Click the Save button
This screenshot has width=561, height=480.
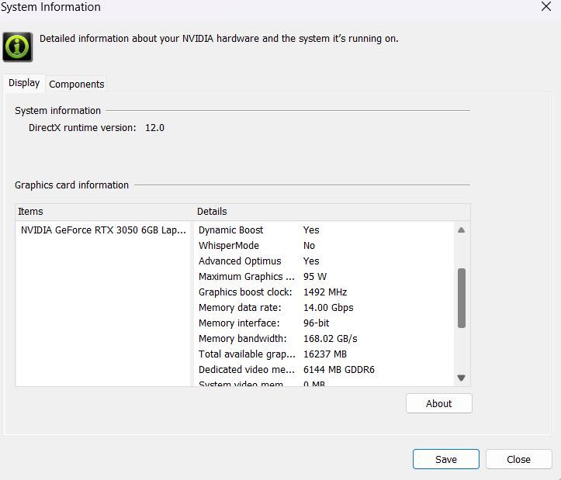click(446, 459)
